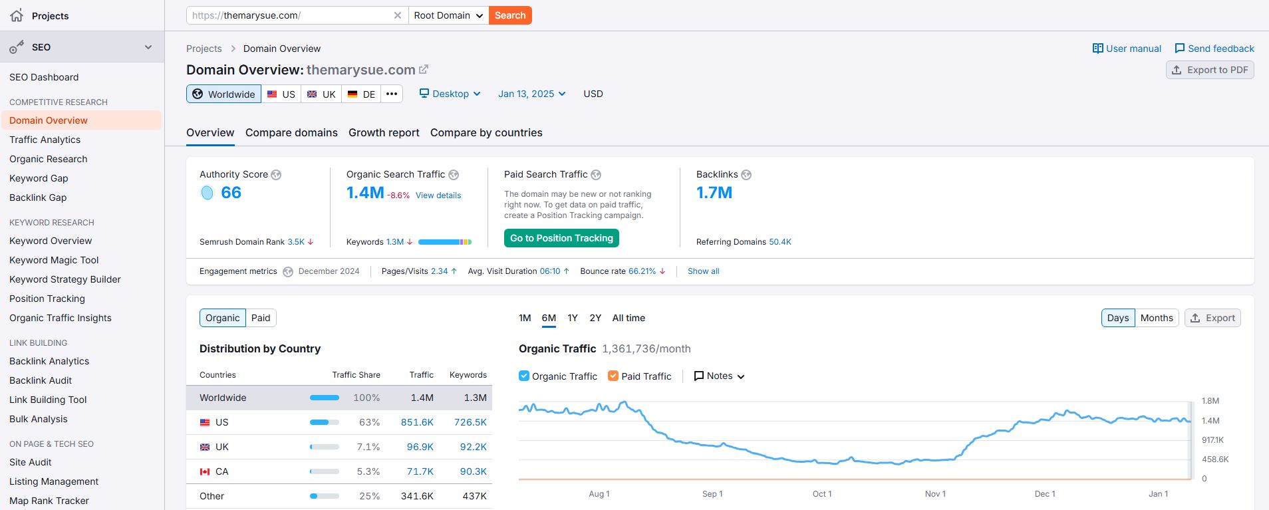Open the Jan 13, 2025 date dropdown
The image size is (1269, 510).
tap(532, 94)
